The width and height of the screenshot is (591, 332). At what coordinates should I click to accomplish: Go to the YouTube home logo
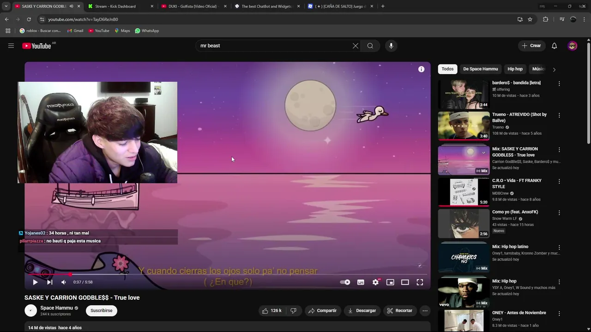(36, 46)
